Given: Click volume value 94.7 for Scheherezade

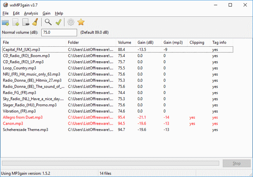Looking at the screenshot, I should (x=121, y=130).
